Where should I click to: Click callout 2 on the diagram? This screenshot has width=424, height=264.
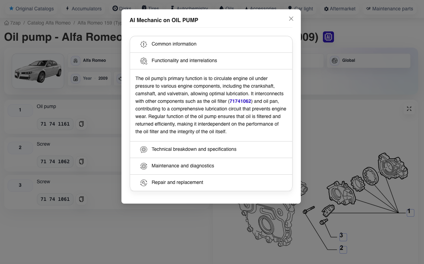343,249
